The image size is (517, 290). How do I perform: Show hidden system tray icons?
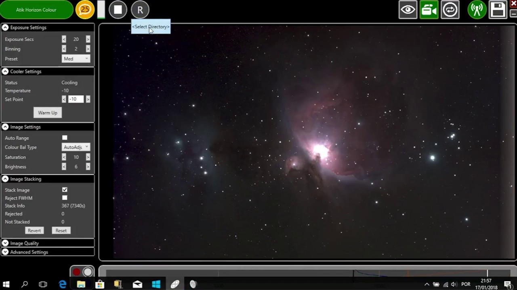pos(427,284)
